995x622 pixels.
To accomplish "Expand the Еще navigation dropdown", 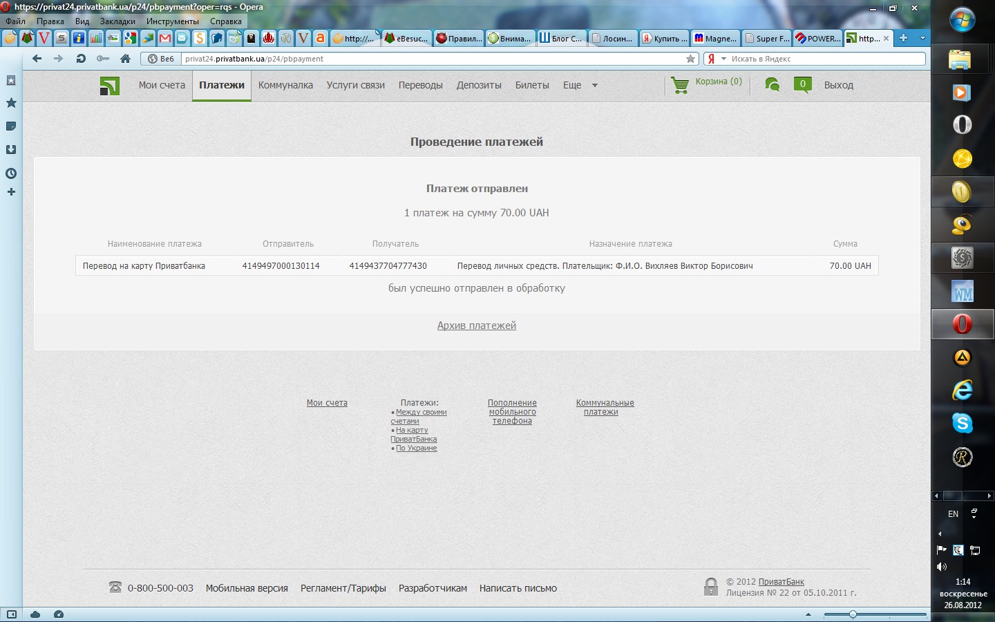I will click(x=594, y=86).
